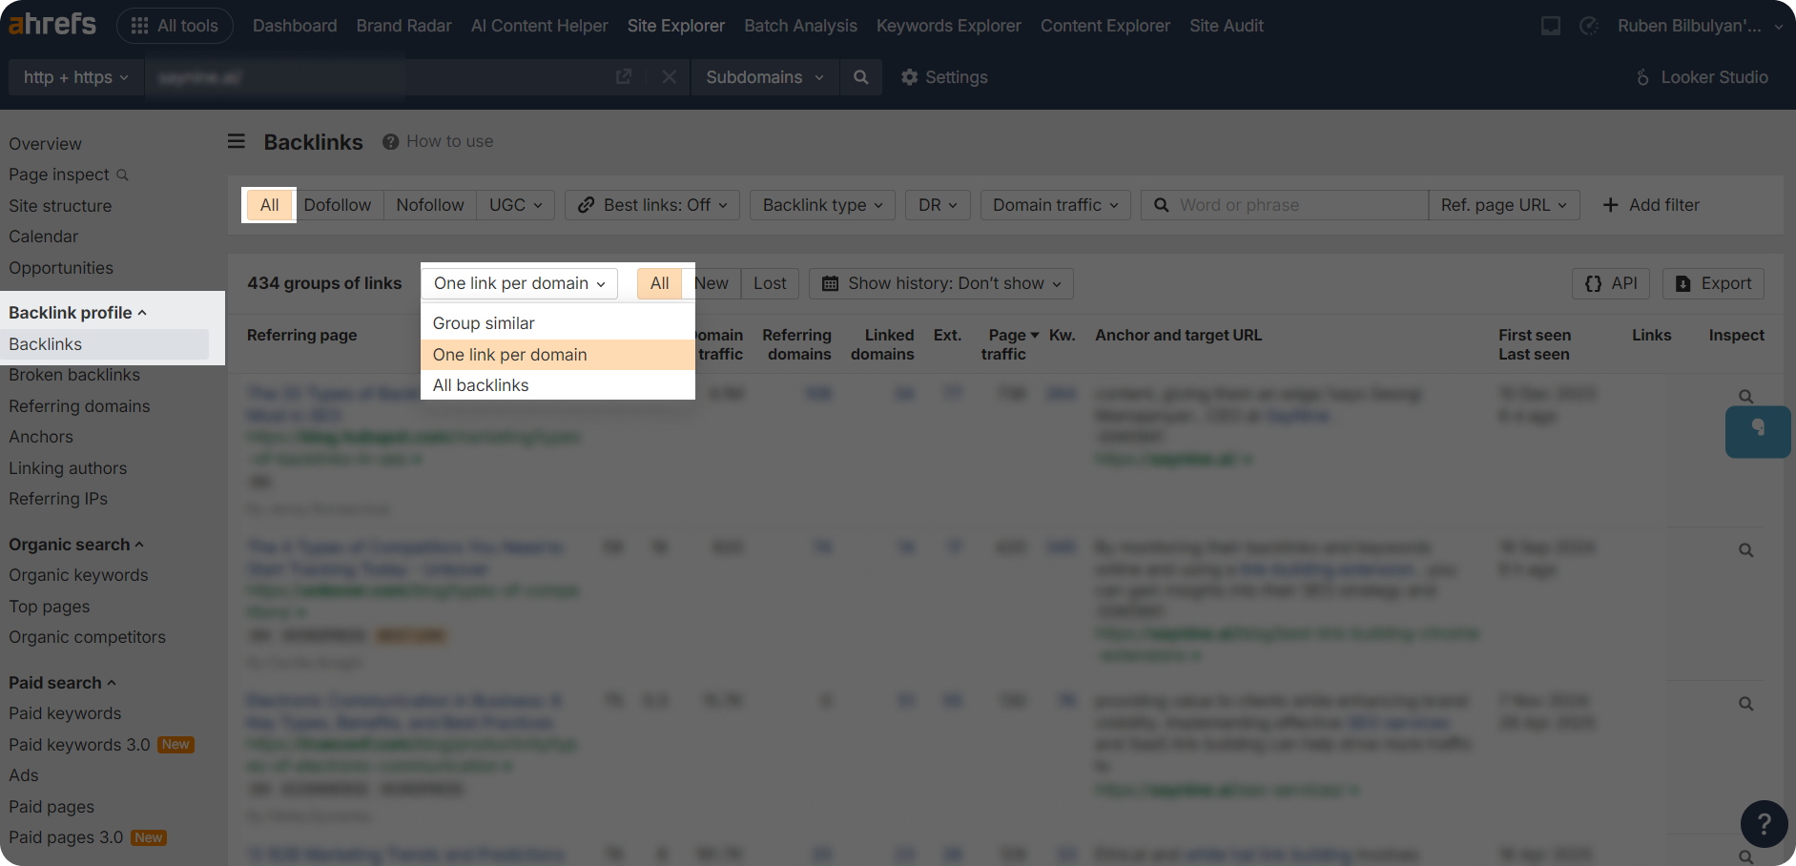The height and width of the screenshot is (866, 1796).
Task: Click the support chat icon near account name
Action: tap(1589, 26)
